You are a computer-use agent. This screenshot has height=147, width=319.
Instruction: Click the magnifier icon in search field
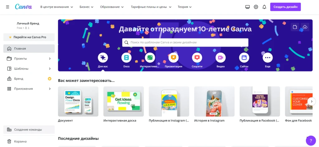click(x=126, y=42)
